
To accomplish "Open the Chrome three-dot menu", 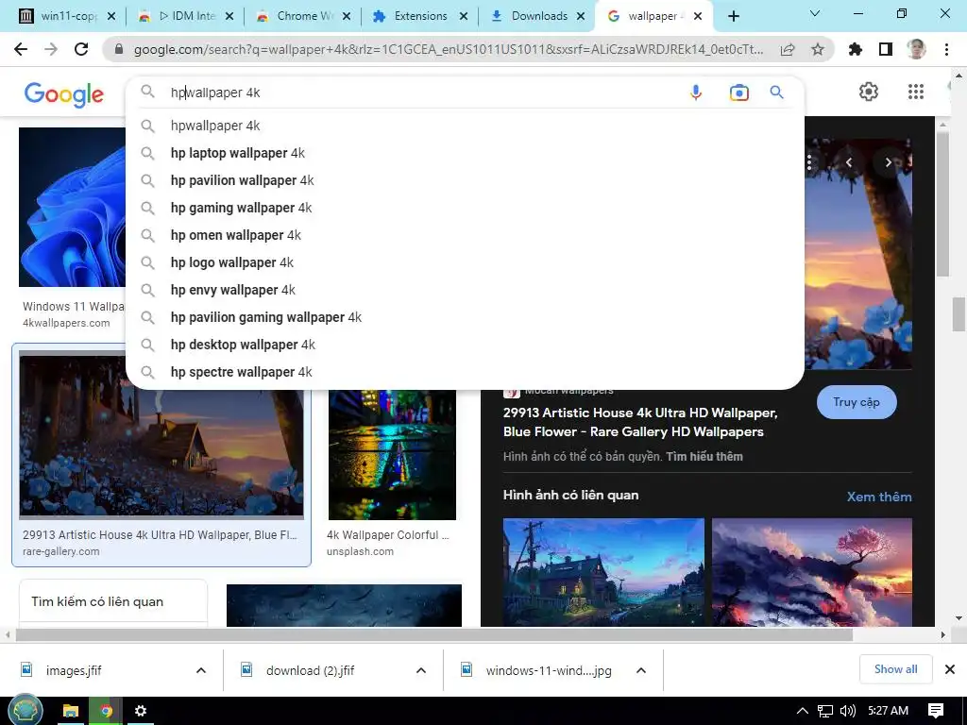I will [946, 49].
